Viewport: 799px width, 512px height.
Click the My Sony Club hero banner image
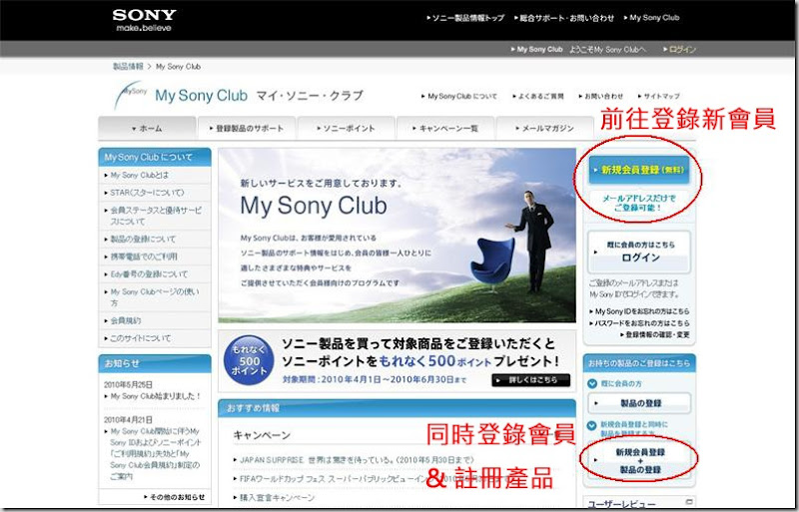(x=397, y=236)
